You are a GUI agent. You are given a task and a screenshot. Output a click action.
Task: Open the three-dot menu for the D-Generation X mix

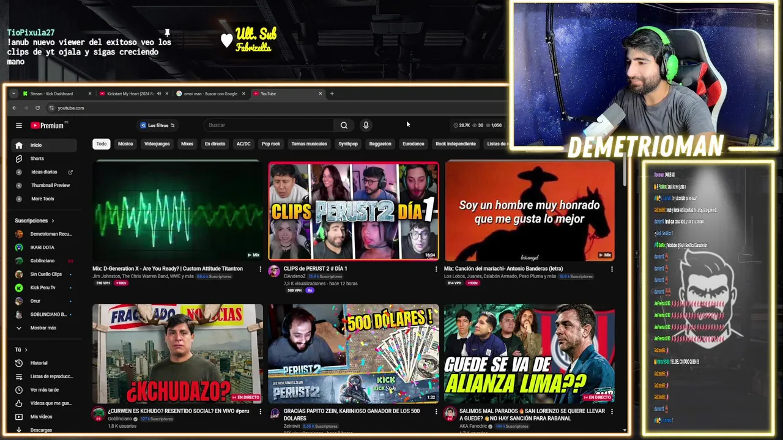click(260, 269)
